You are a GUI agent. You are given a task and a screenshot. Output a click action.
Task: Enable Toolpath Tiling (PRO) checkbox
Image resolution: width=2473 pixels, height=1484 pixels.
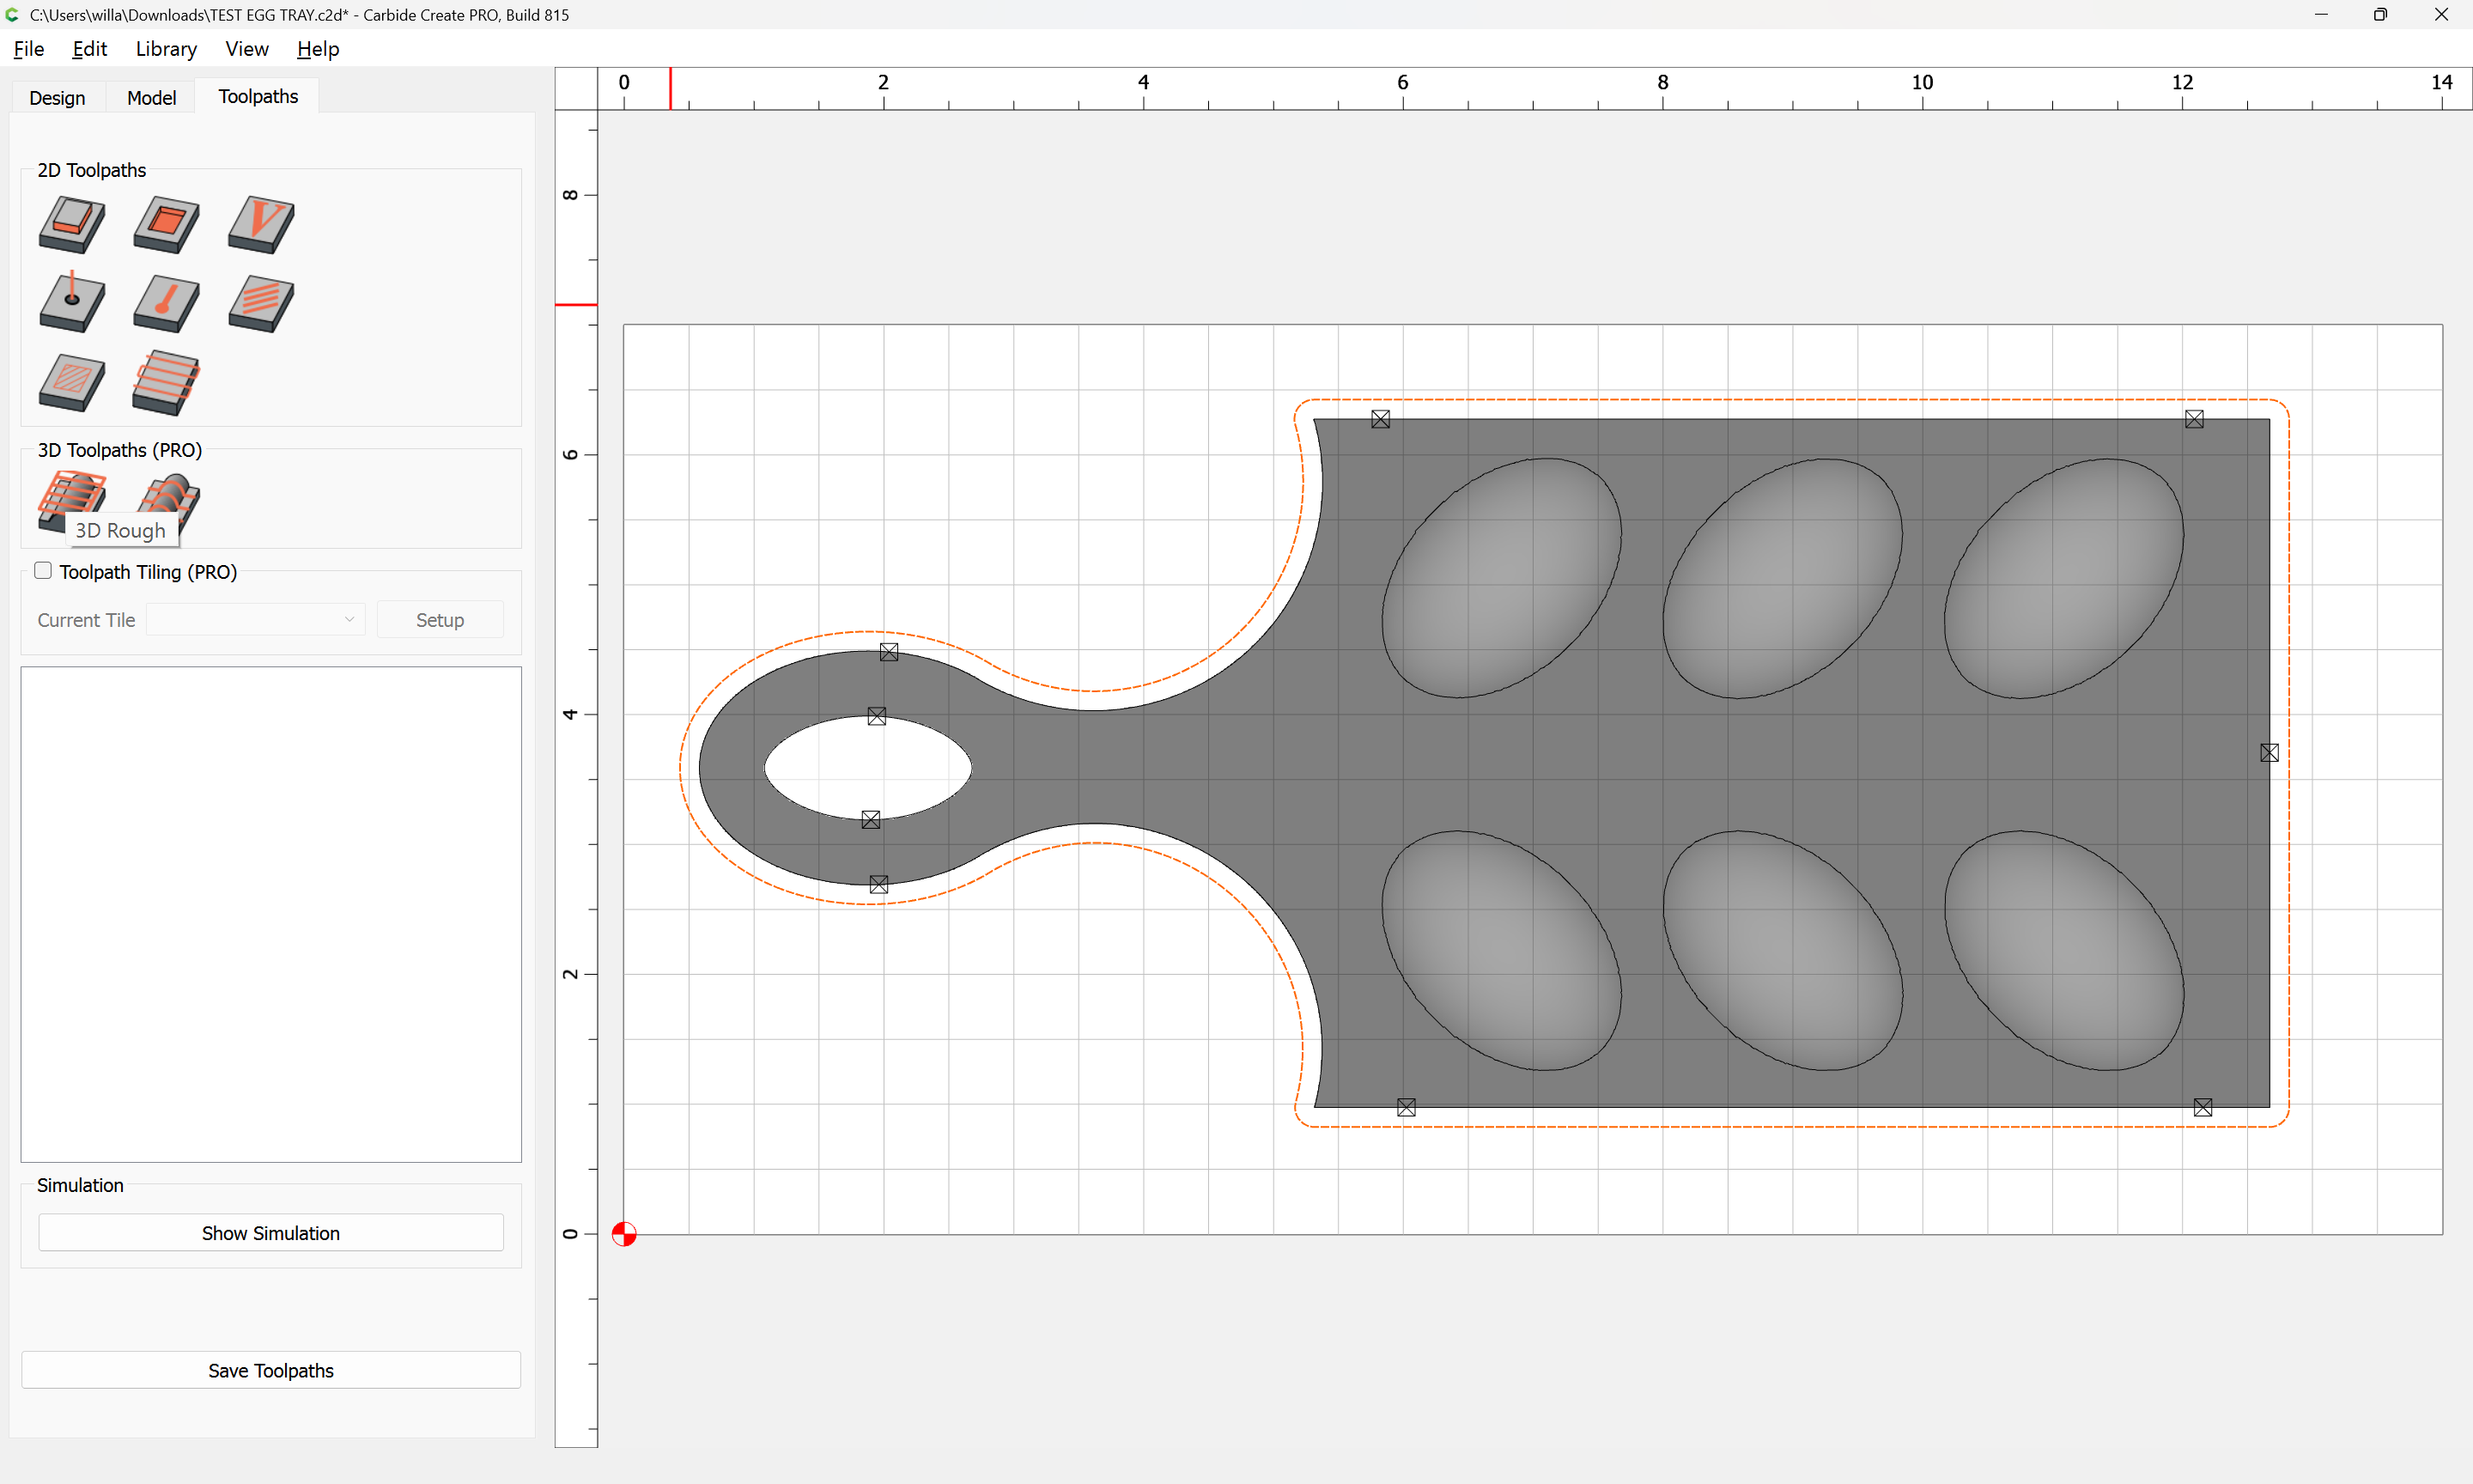(x=43, y=571)
